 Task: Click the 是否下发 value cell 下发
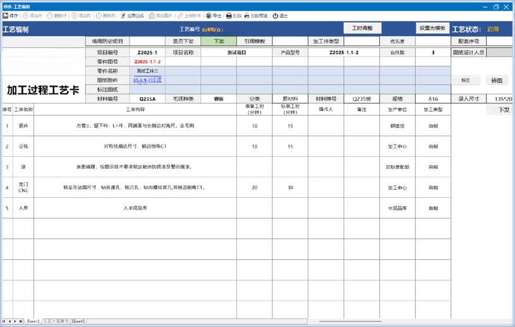[219, 41]
